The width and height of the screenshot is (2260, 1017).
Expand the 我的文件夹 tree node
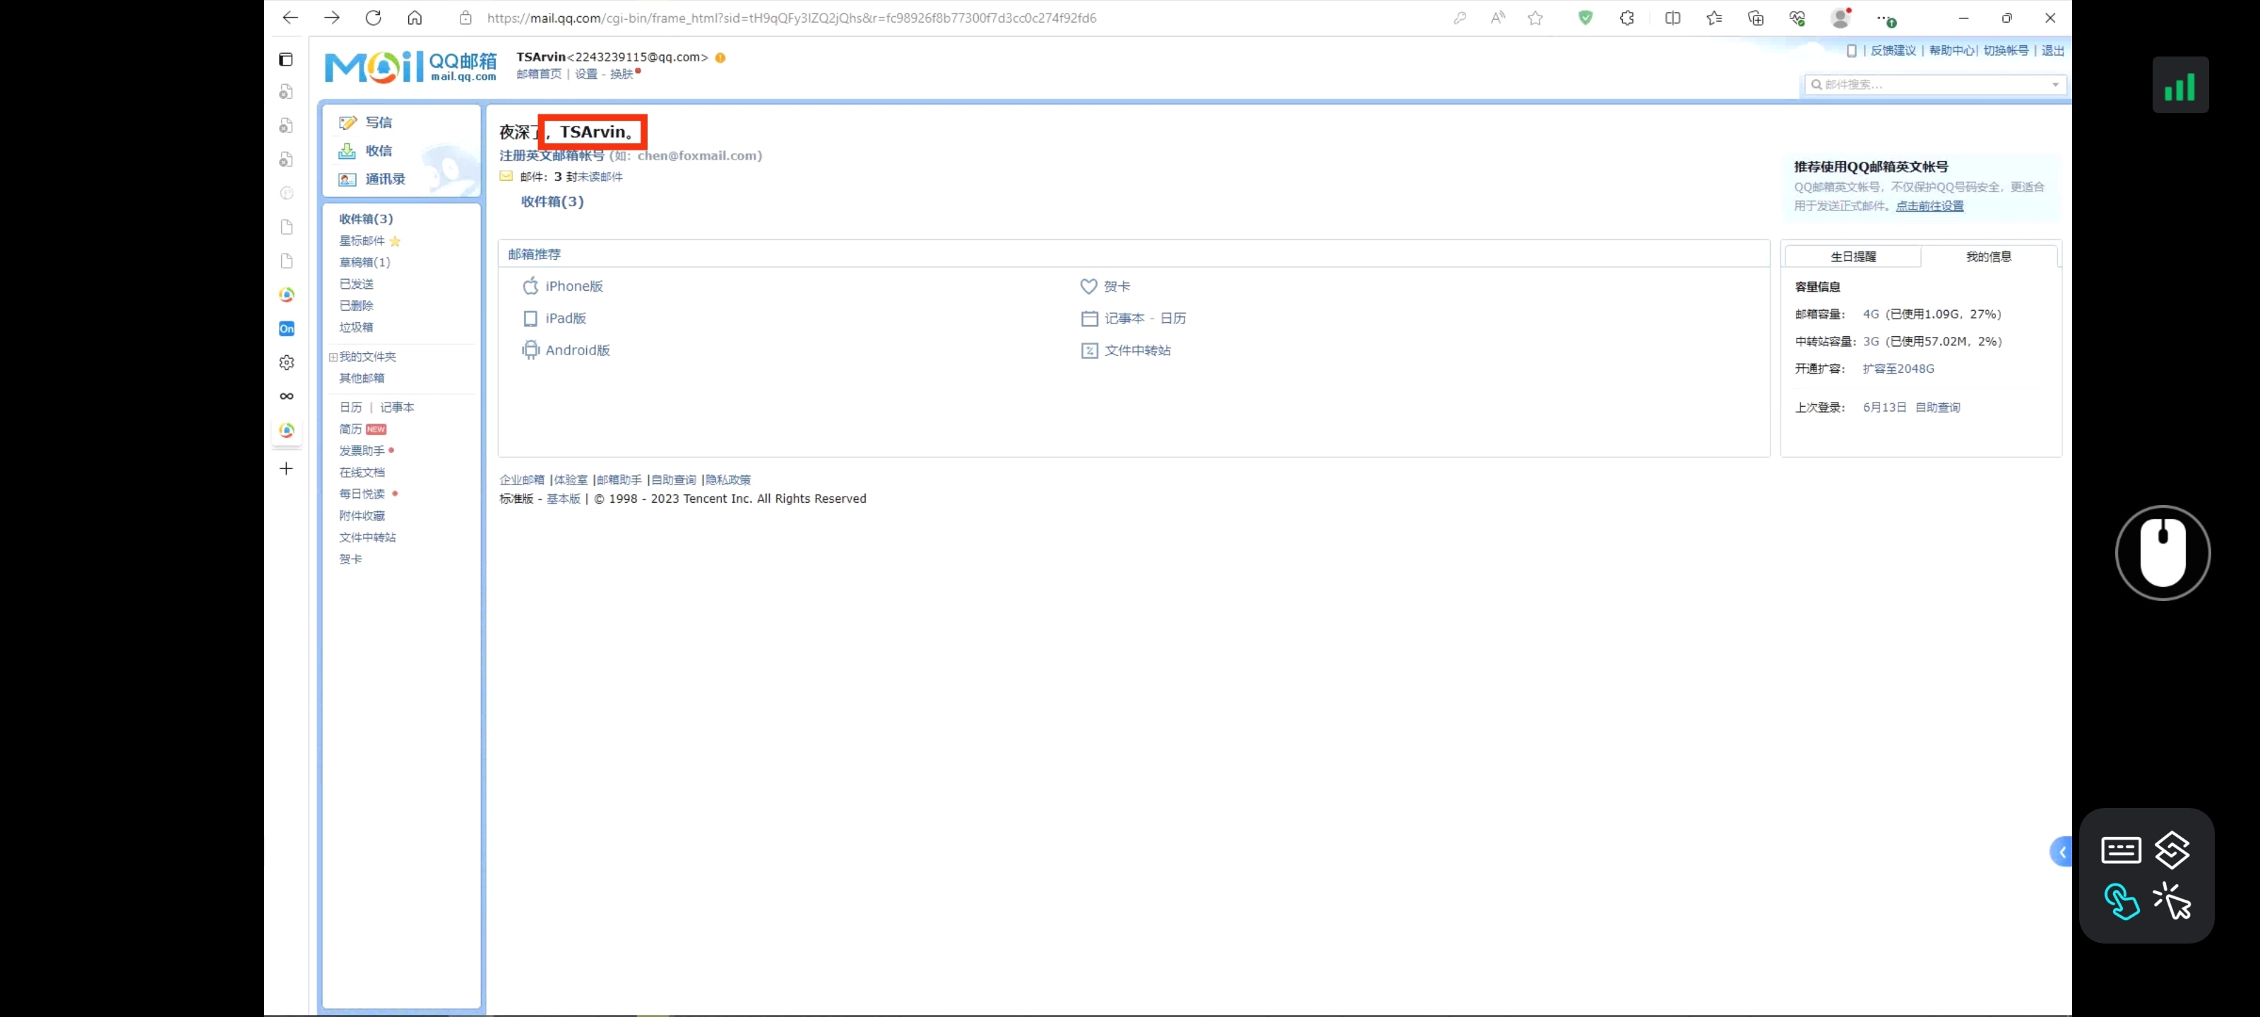(x=333, y=357)
